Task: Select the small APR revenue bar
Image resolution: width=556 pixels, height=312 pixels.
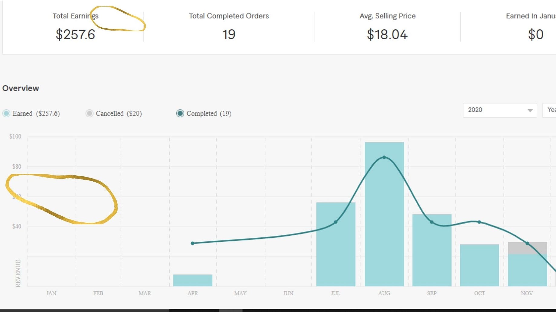Action: tap(193, 279)
